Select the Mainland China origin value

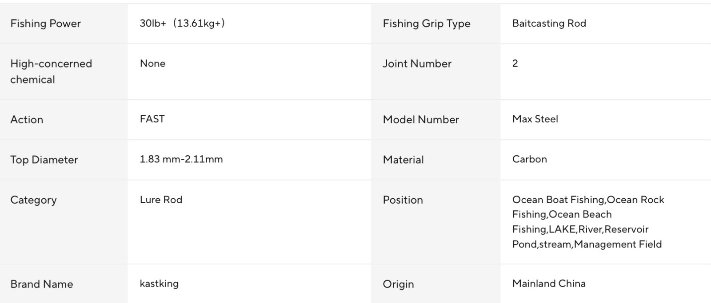(549, 283)
